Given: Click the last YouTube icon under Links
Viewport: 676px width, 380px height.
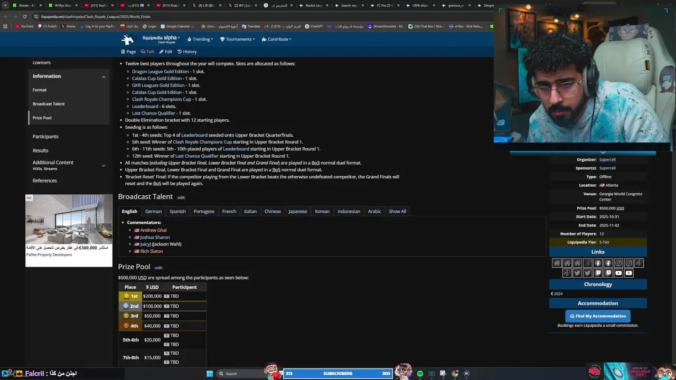Looking at the screenshot, I should (x=628, y=273).
